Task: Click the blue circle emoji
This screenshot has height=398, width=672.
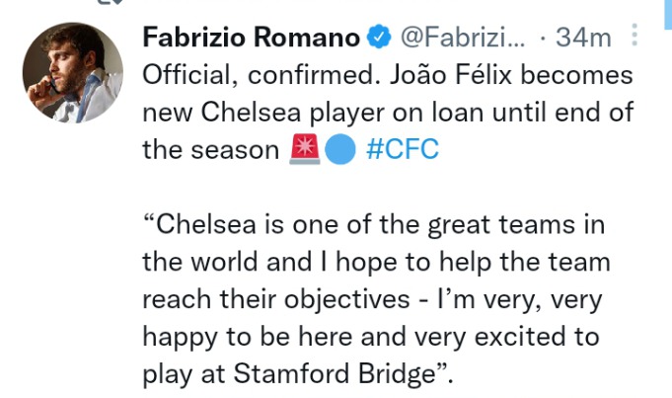Action: point(340,149)
